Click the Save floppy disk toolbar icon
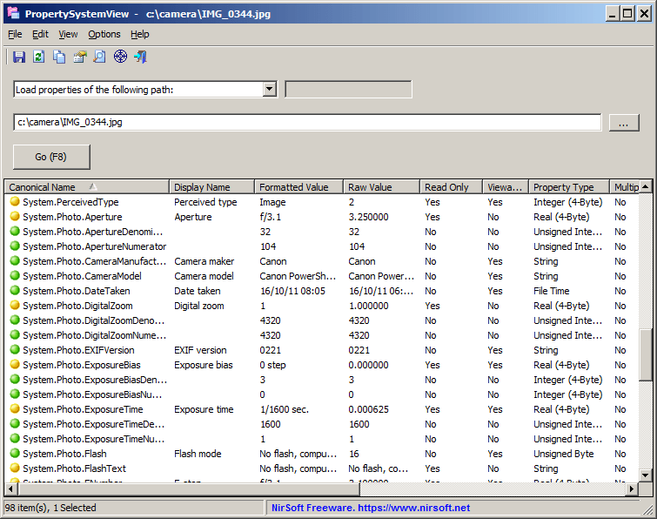Screen dimensions: 657x519 19,57
